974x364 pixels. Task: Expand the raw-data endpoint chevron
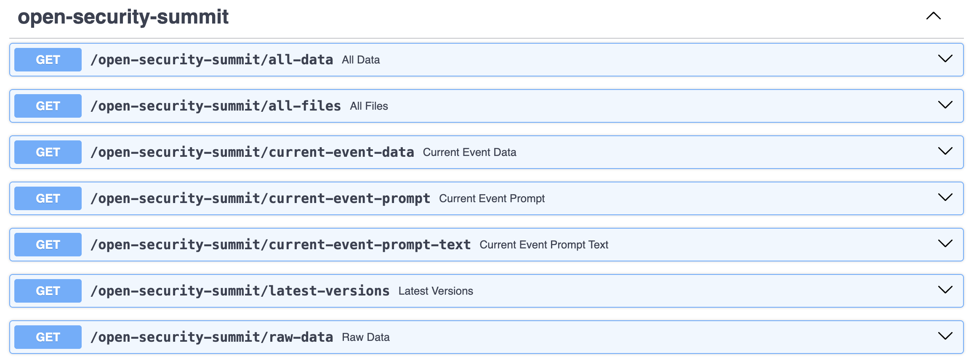point(945,336)
